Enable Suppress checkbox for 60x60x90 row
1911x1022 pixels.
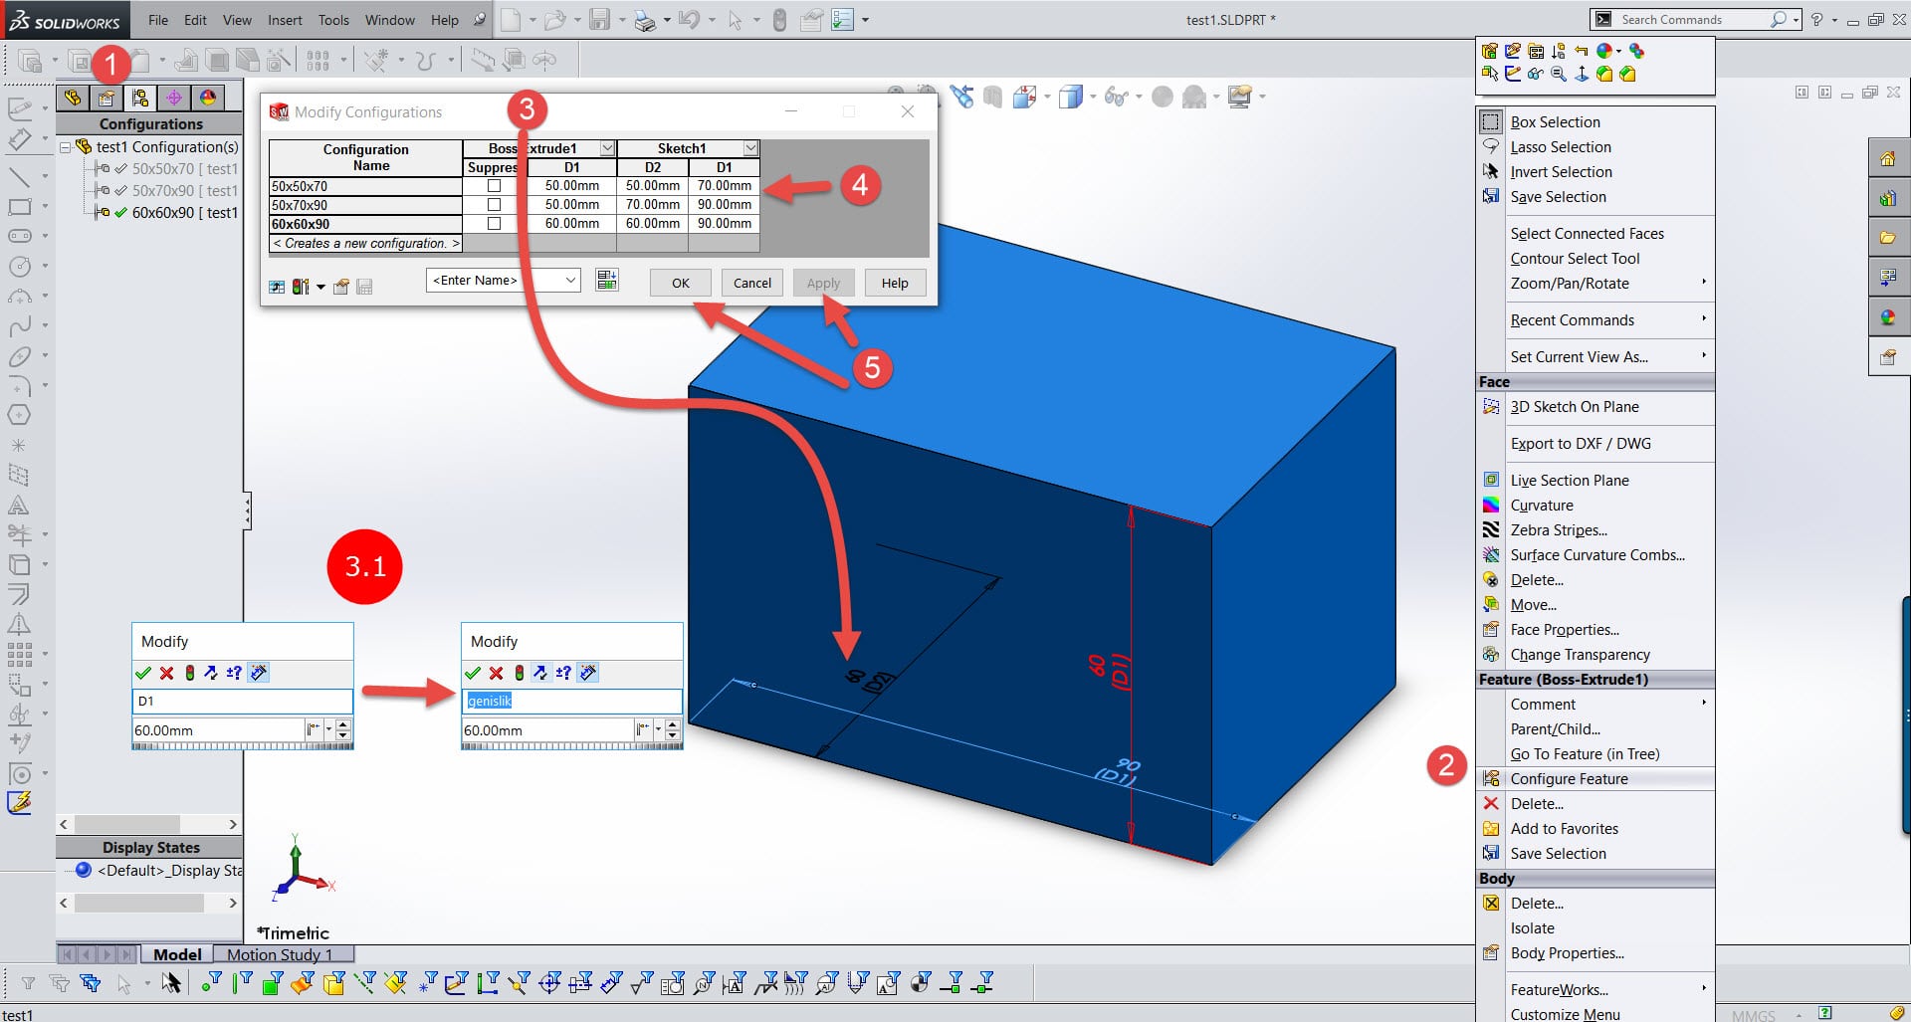(494, 224)
